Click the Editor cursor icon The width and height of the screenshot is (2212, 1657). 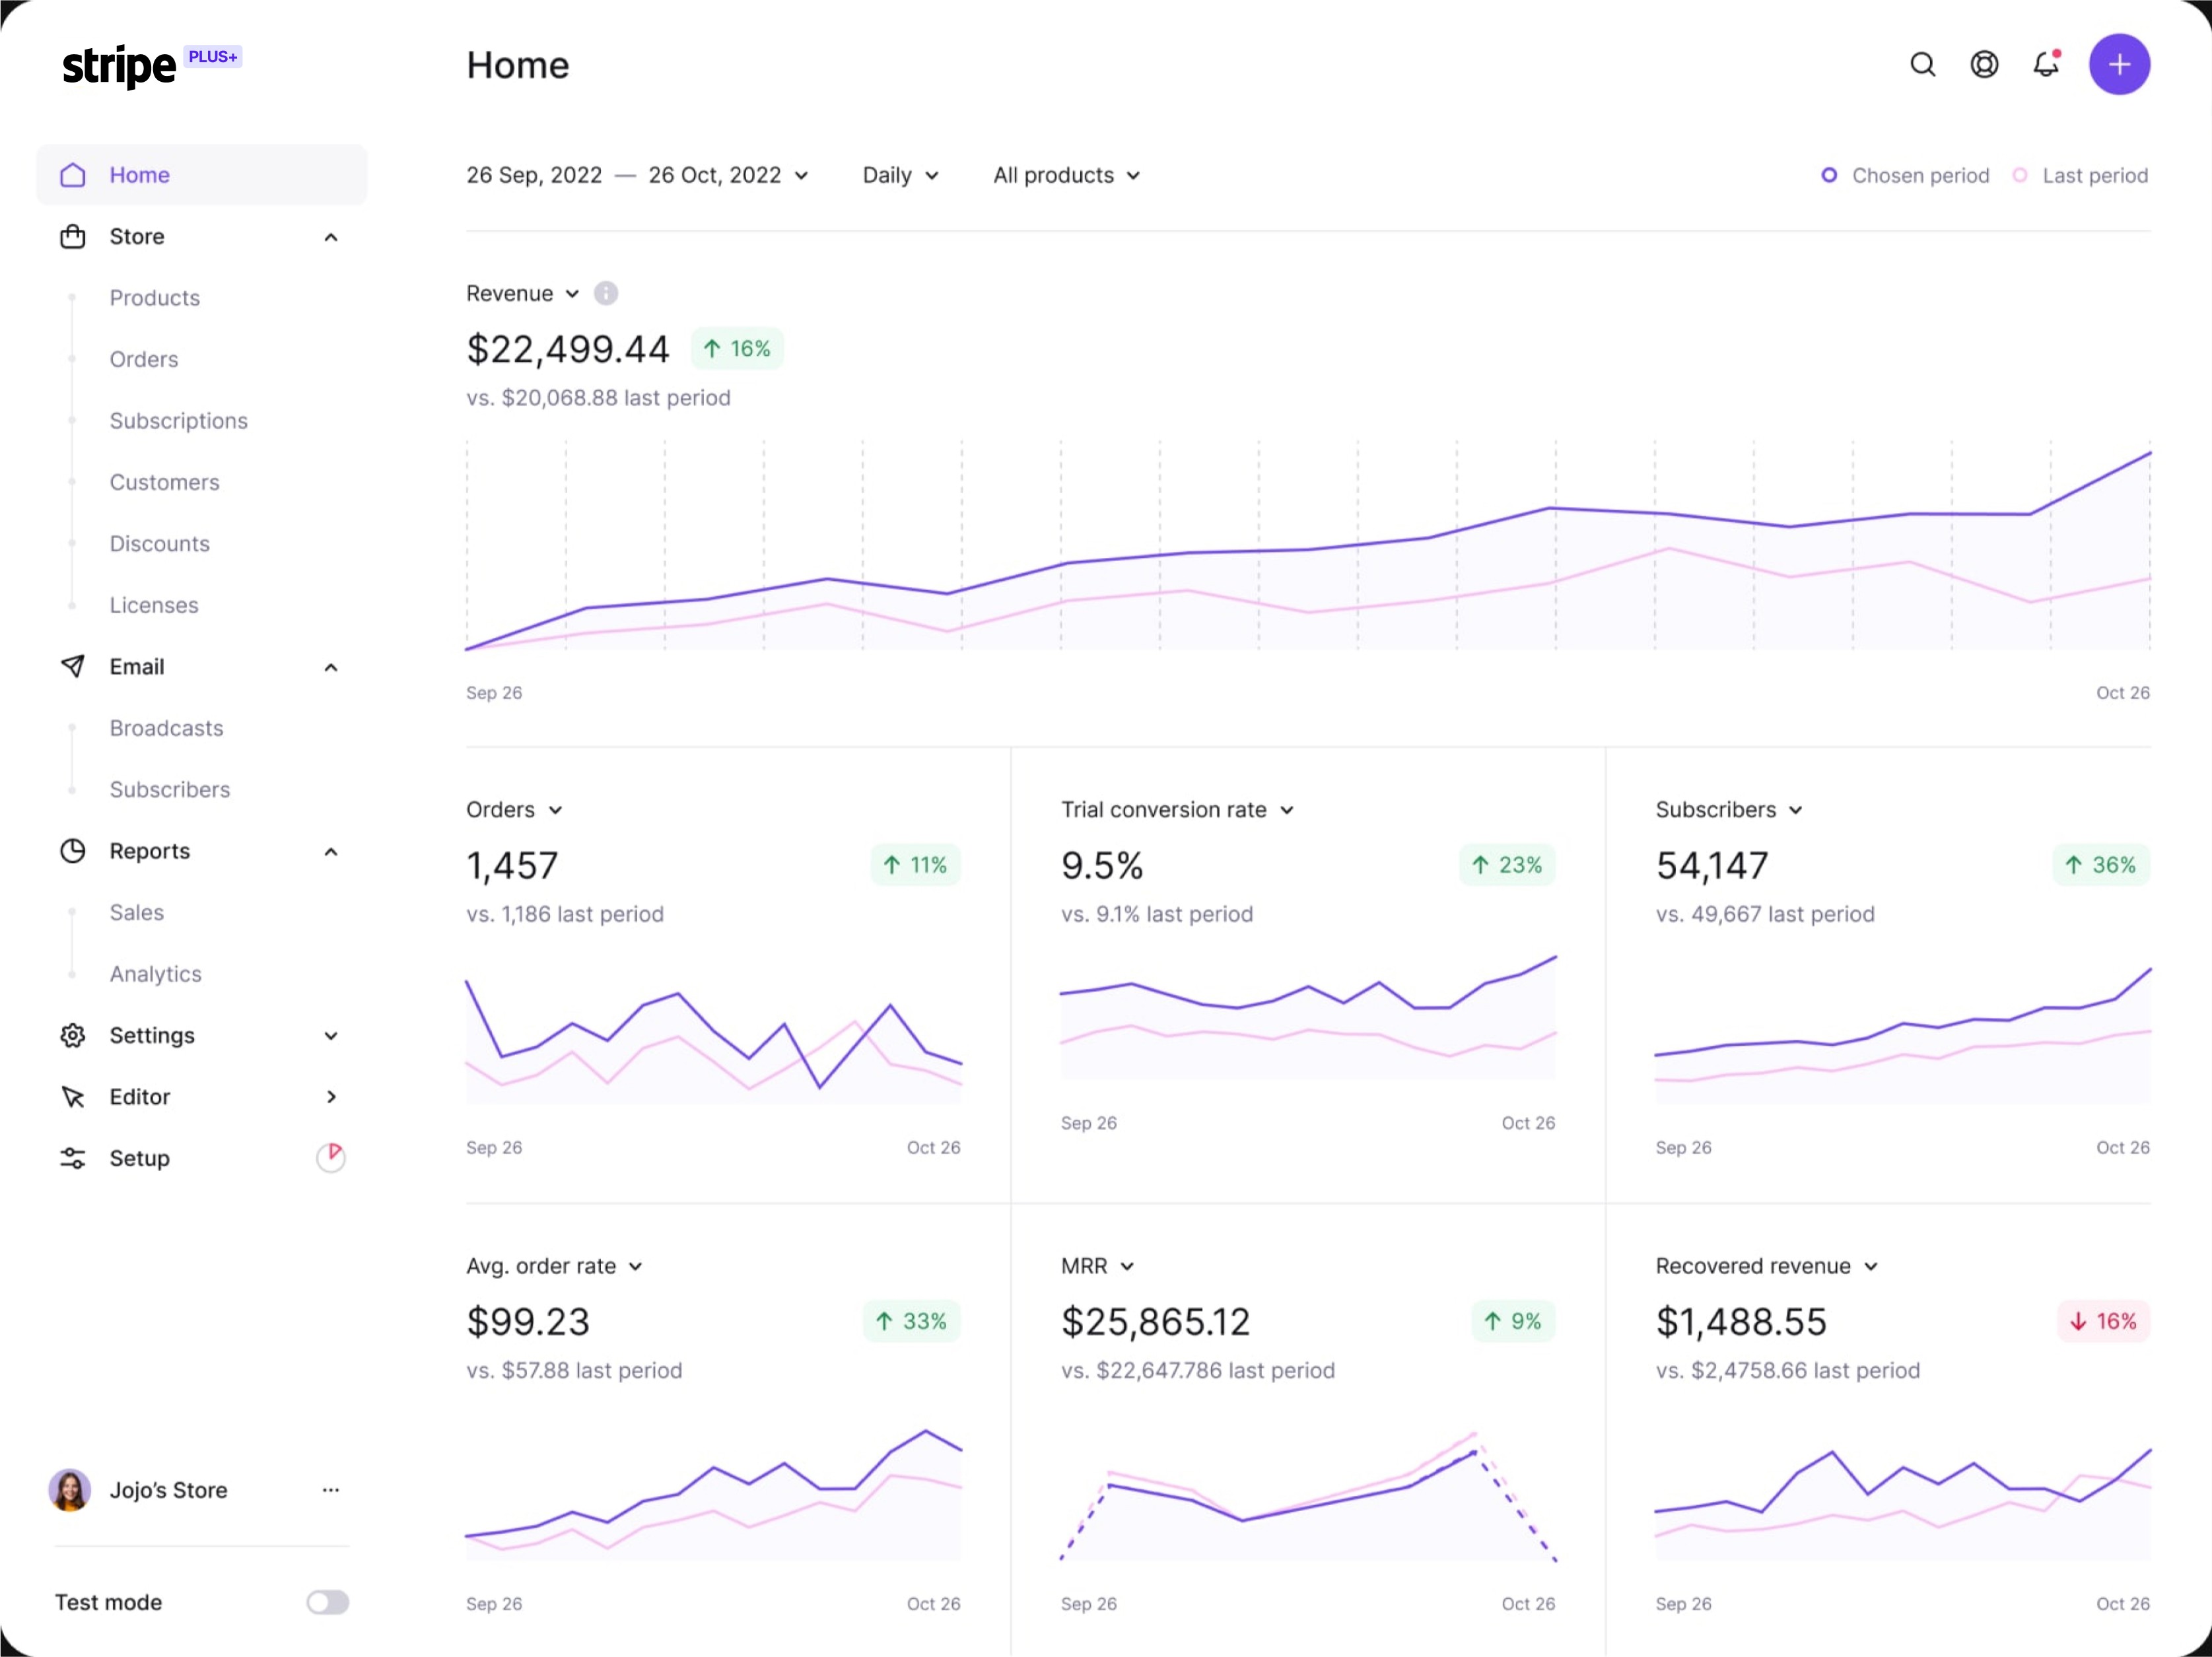coord(73,1097)
